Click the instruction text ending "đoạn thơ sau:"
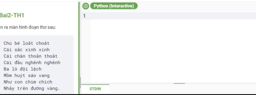Viewport: 256px width, 95px height. pyautogui.click(x=28, y=27)
